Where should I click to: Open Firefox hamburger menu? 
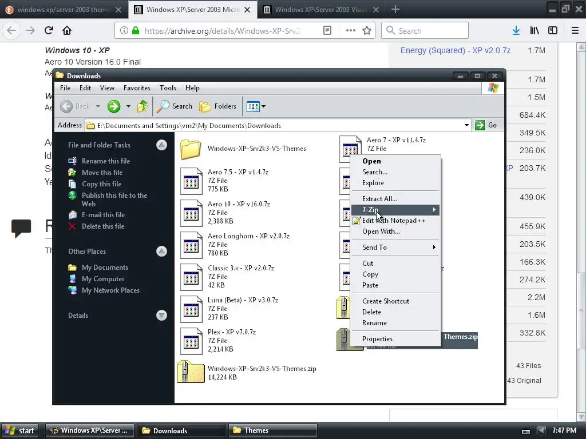pyautogui.click(x=575, y=31)
